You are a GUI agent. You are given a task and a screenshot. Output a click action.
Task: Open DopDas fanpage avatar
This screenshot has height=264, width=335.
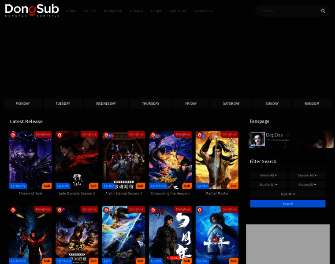coord(258,139)
